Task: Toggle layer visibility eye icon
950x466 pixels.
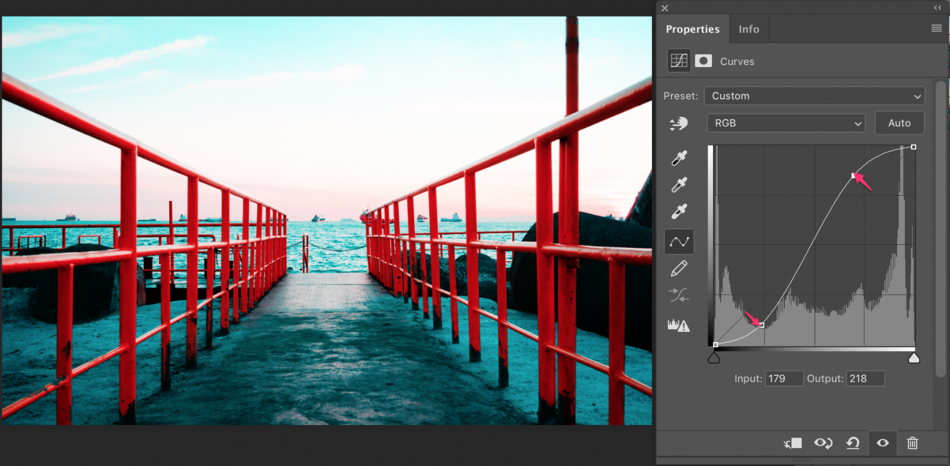Action: point(882,443)
